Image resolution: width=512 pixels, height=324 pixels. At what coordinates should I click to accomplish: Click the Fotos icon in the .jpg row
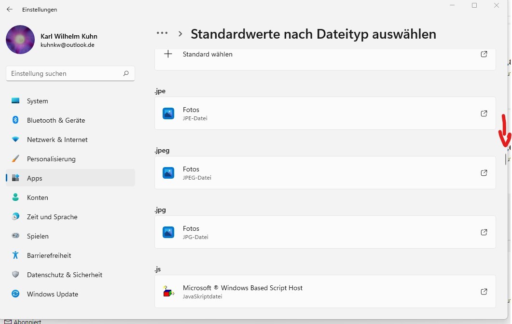click(168, 232)
